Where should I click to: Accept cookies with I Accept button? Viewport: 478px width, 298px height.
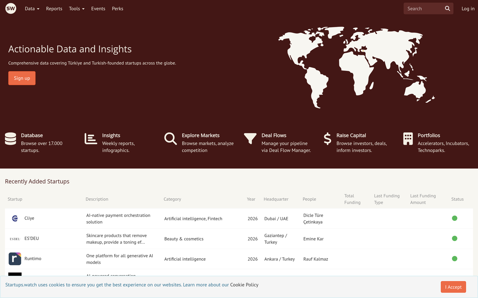pos(453,287)
